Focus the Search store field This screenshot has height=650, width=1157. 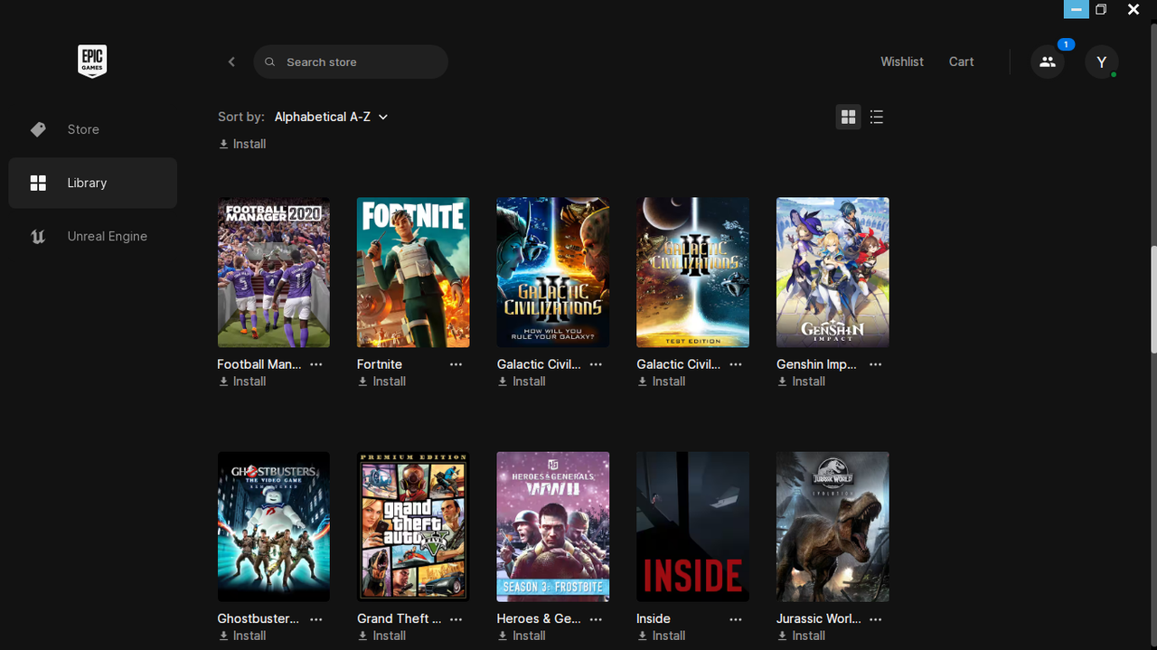tap(351, 61)
